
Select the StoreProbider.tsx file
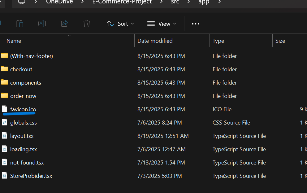coord(31,176)
